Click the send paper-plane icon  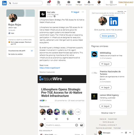(79, 119)
